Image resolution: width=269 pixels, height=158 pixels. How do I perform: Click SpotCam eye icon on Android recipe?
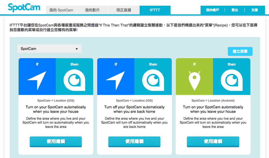[x=232, y=80]
